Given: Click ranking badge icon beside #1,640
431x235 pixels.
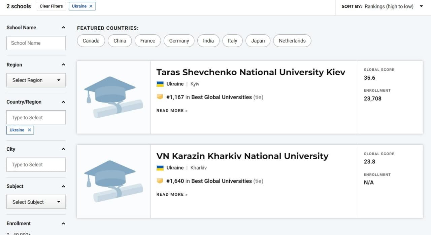Looking at the screenshot, I should pos(160,181).
